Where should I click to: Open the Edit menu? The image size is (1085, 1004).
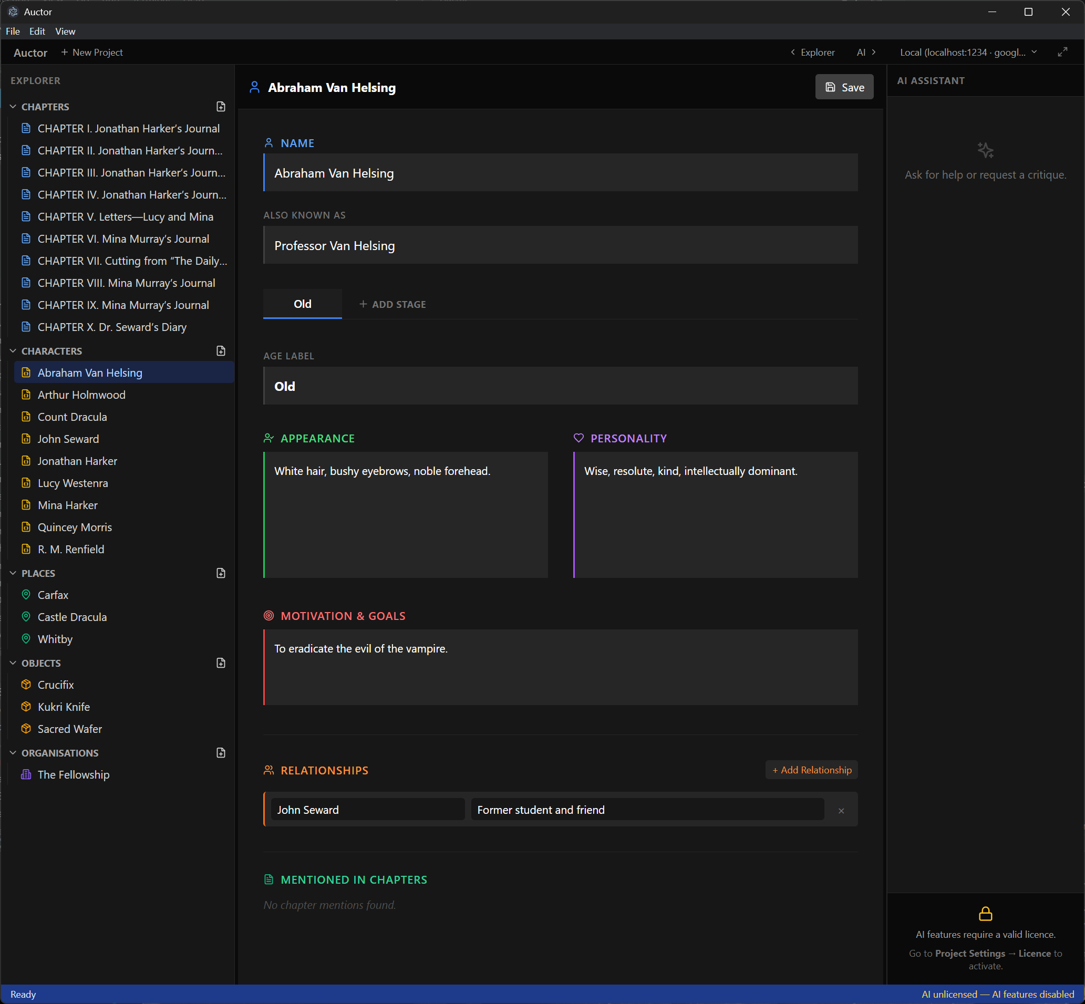(37, 32)
